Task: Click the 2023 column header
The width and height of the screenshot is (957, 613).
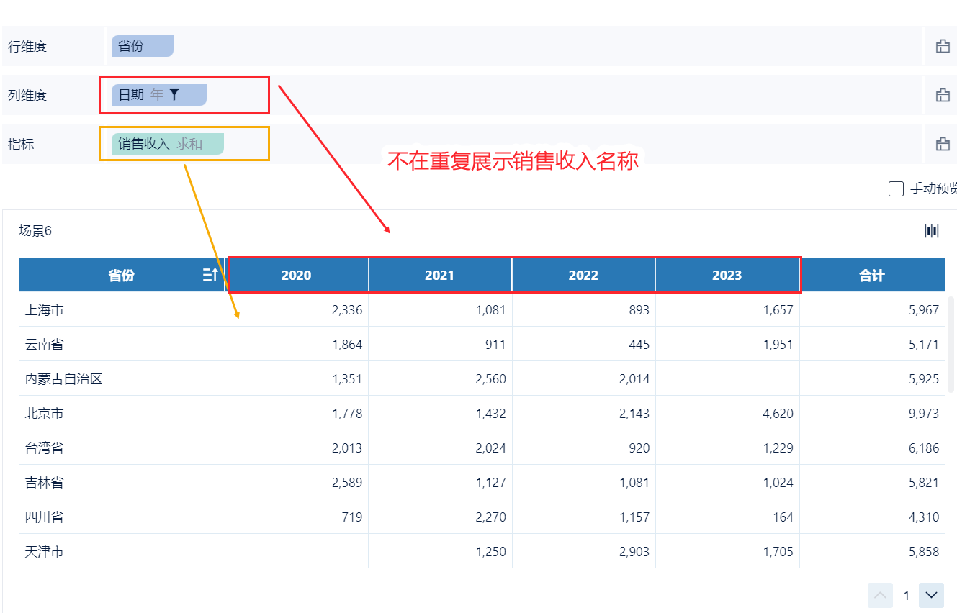Action: point(727,275)
